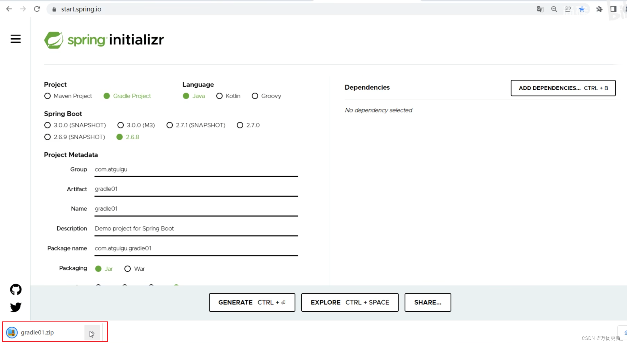Select Spring Boot 2.7.1 (SNAPSHOT)
The width and height of the screenshot is (627, 343).
point(196,125)
